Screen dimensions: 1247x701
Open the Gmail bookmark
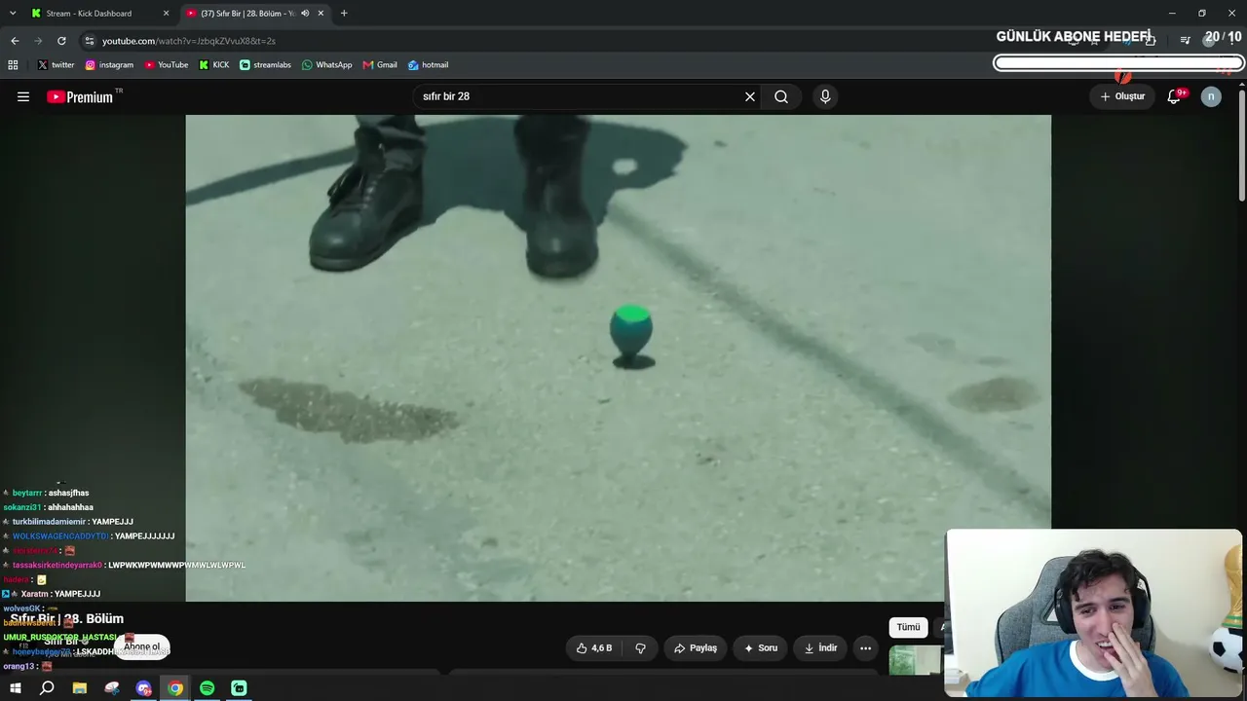380,65
